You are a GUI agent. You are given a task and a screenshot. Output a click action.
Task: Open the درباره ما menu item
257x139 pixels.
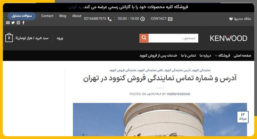tap(205, 56)
